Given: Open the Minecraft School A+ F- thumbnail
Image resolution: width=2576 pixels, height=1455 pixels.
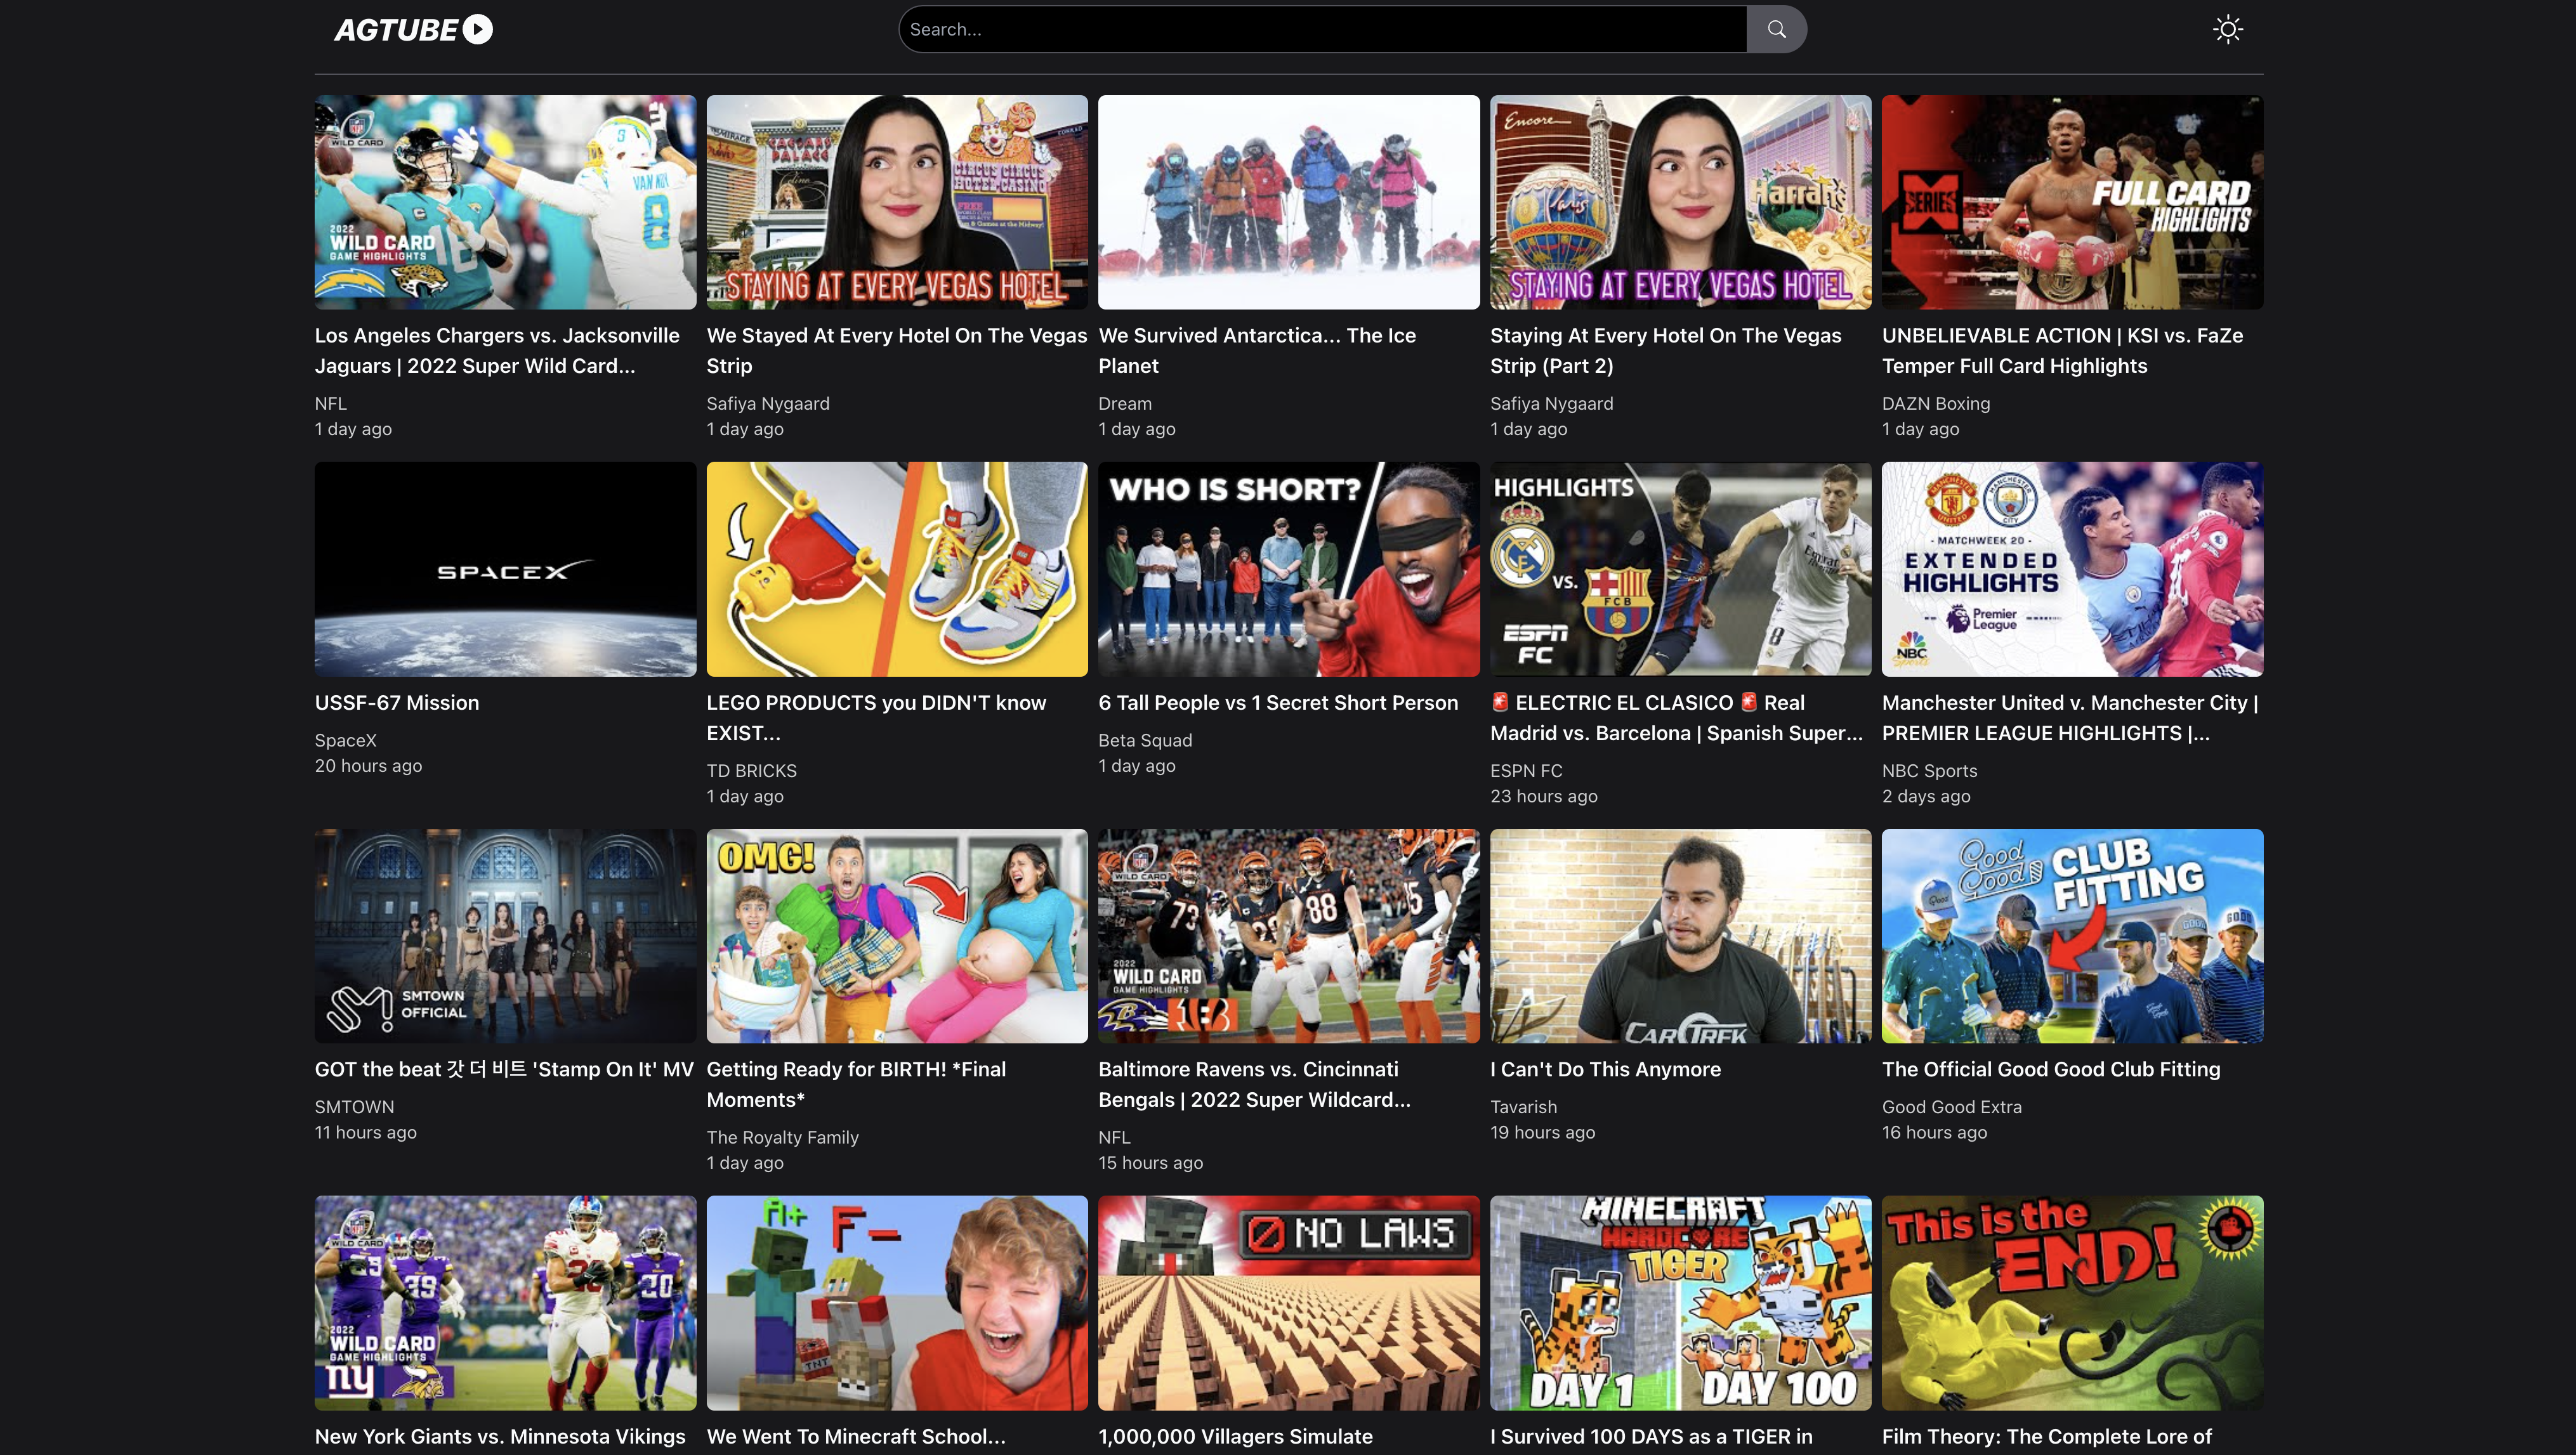Looking at the screenshot, I should (x=897, y=1302).
